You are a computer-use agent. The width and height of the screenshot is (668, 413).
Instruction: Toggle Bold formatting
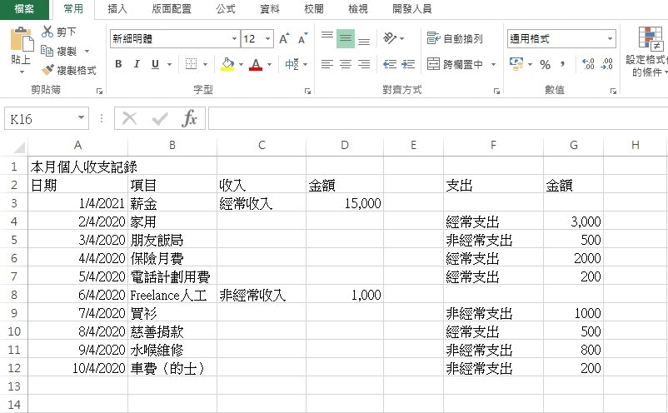pyautogui.click(x=118, y=64)
